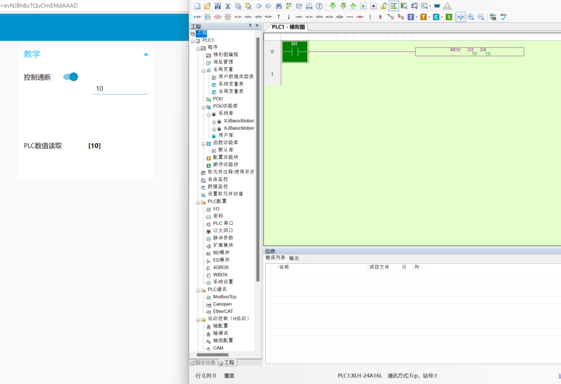The height and width of the screenshot is (384, 561).
Task: Collapse the 教学 section chevron
Action: 146,54
